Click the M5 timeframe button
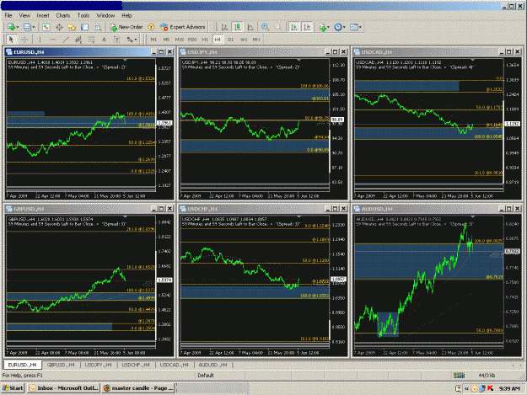 click(x=166, y=40)
